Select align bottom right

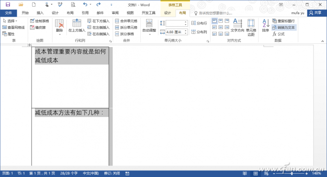point(227,34)
